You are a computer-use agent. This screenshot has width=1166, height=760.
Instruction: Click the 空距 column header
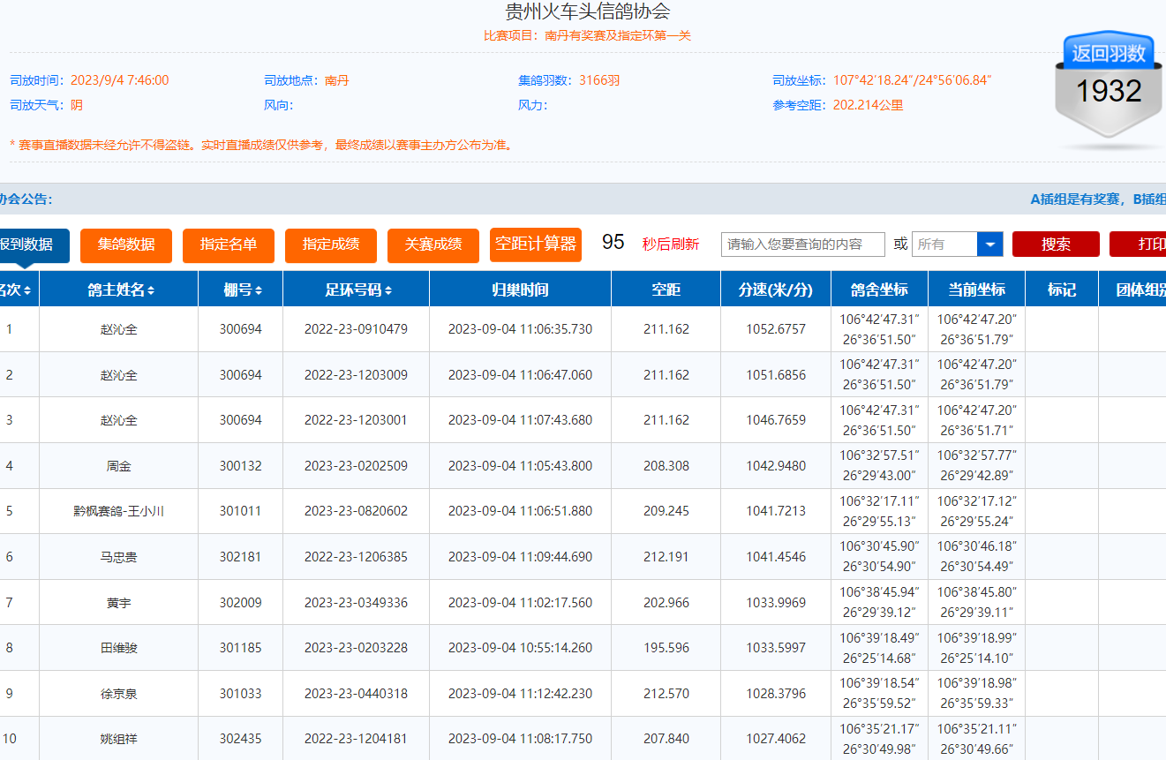666,290
